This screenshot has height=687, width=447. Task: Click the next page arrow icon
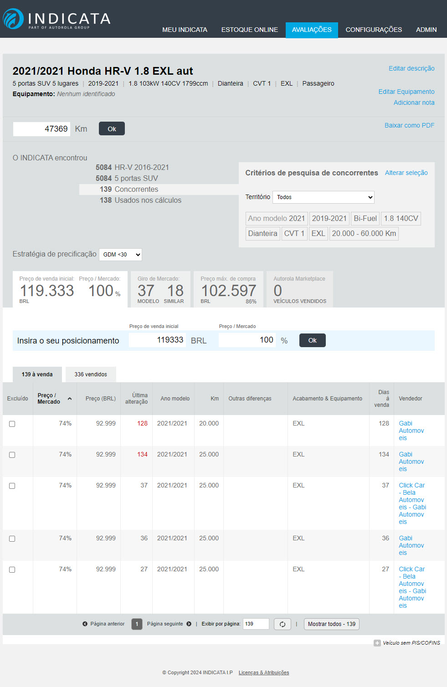tap(189, 624)
